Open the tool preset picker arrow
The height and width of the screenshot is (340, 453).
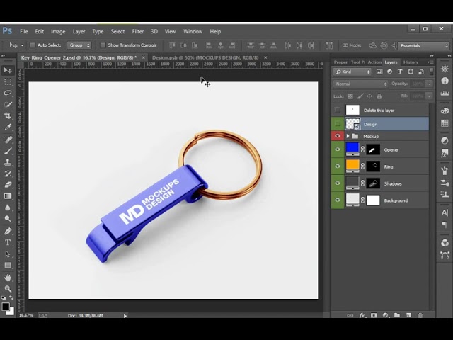click(x=22, y=45)
